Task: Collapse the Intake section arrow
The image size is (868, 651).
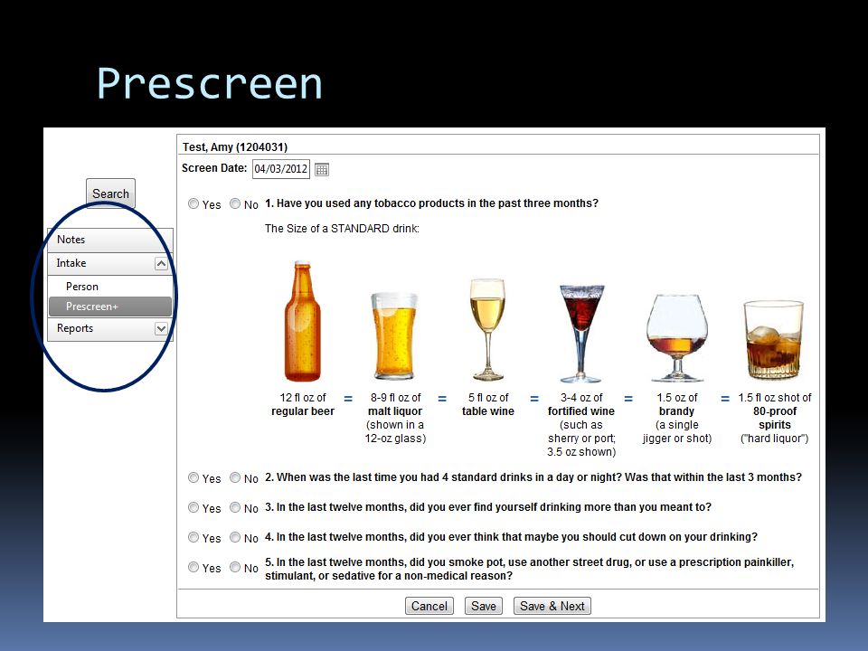Action: click(161, 263)
